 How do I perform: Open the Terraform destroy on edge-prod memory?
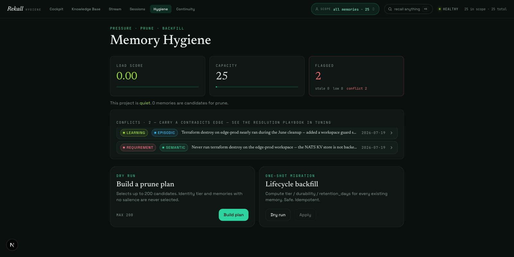tap(257, 133)
